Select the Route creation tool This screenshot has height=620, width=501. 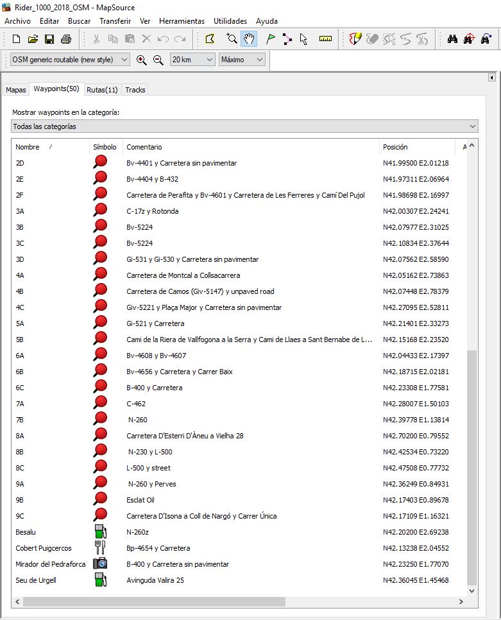[287, 39]
